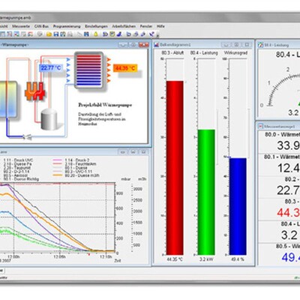
Task: Open the Arbeitsflächen menu
Action: (x=124, y=26)
